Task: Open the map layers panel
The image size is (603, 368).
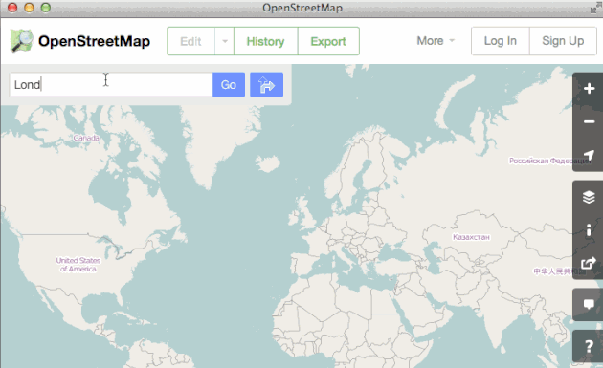Action: click(588, 197)
